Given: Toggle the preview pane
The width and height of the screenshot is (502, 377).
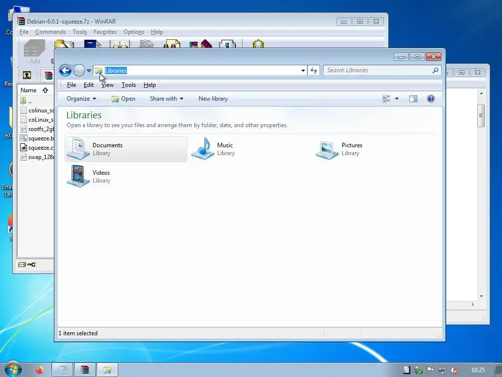Looking at the screenshot, I should (413, 99).
